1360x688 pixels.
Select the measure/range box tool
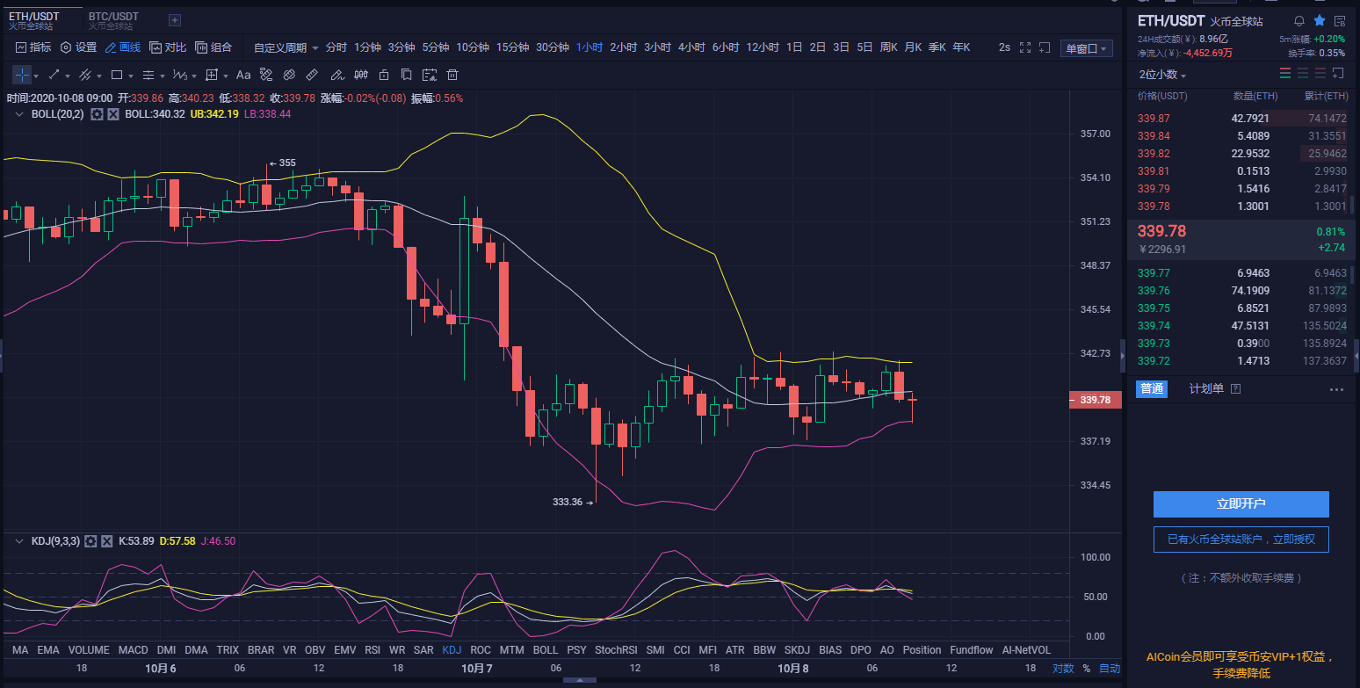212,75
